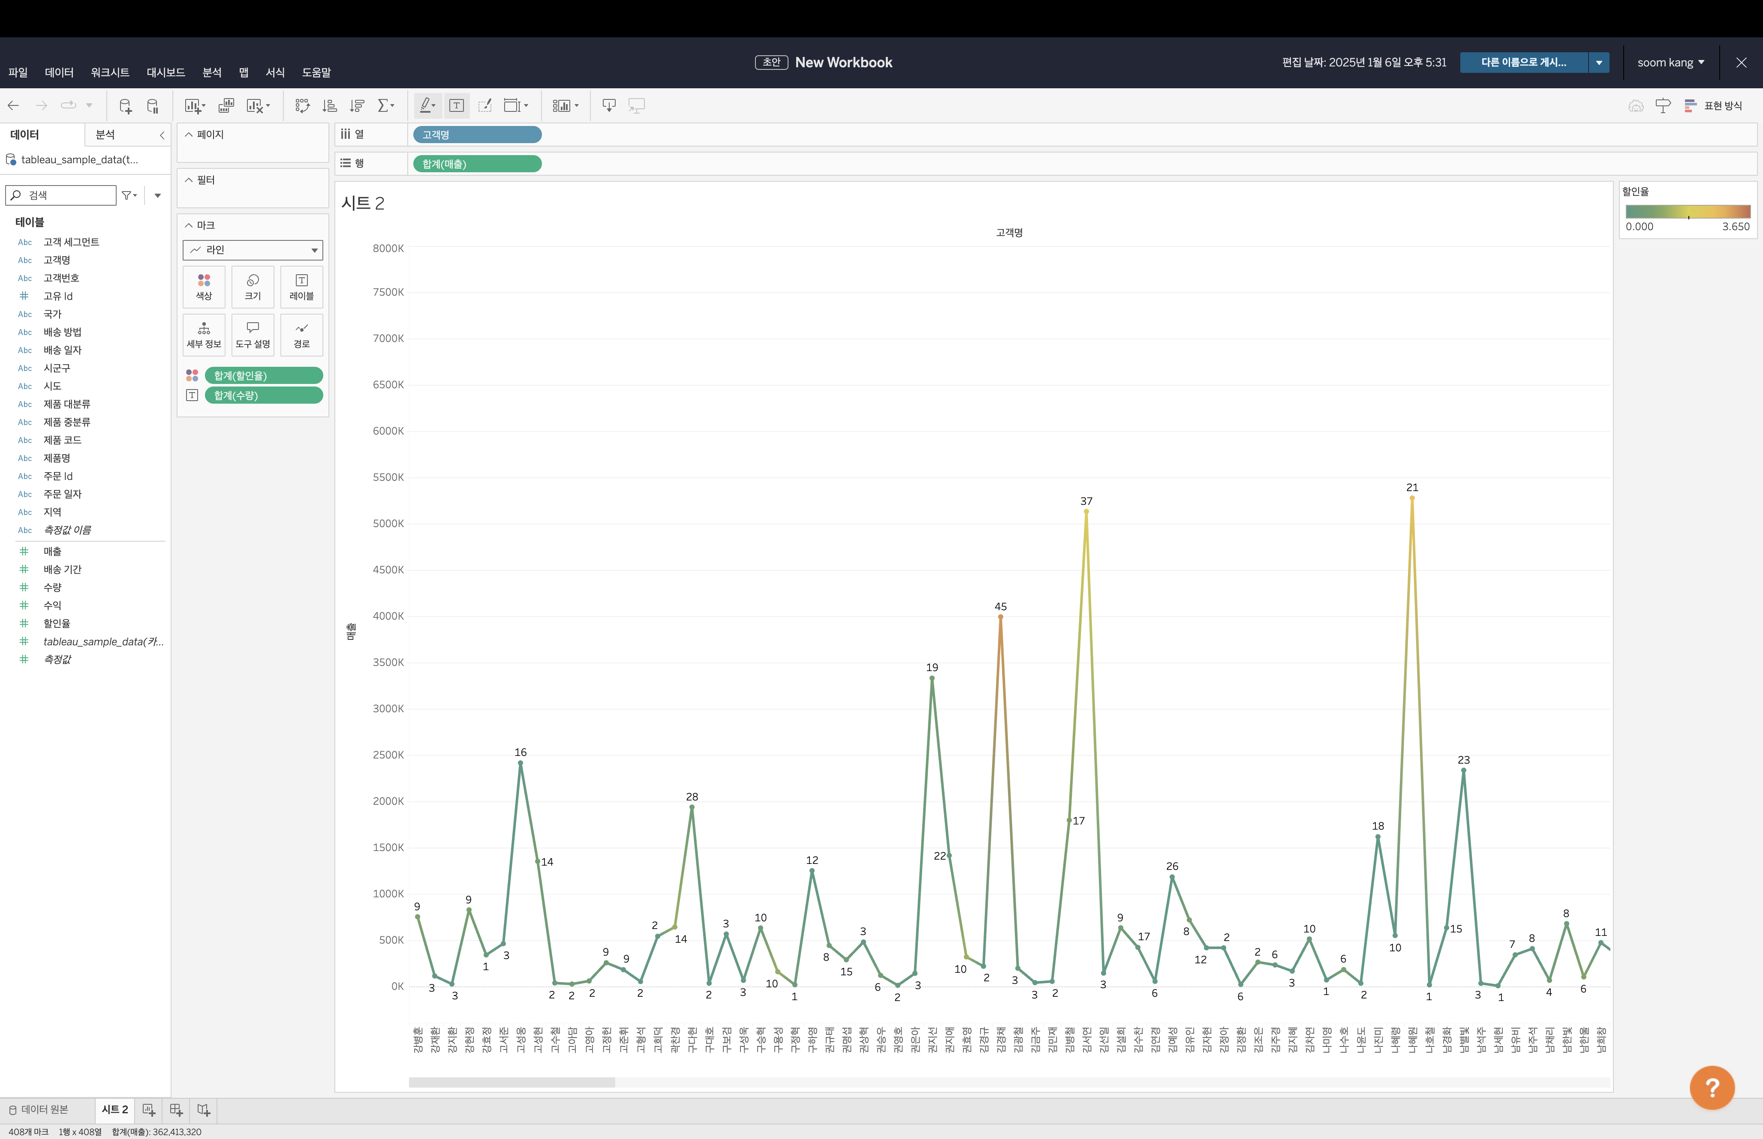The image size is (1763, 1139).
Task: Switch to the 데이터 pane tab
Action: pos(24,135)
